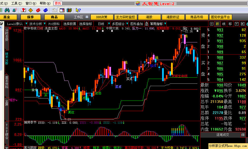Click the 主力实时监控 button
248x149 pixels.
pyautogui.click(x=126, y=17)
